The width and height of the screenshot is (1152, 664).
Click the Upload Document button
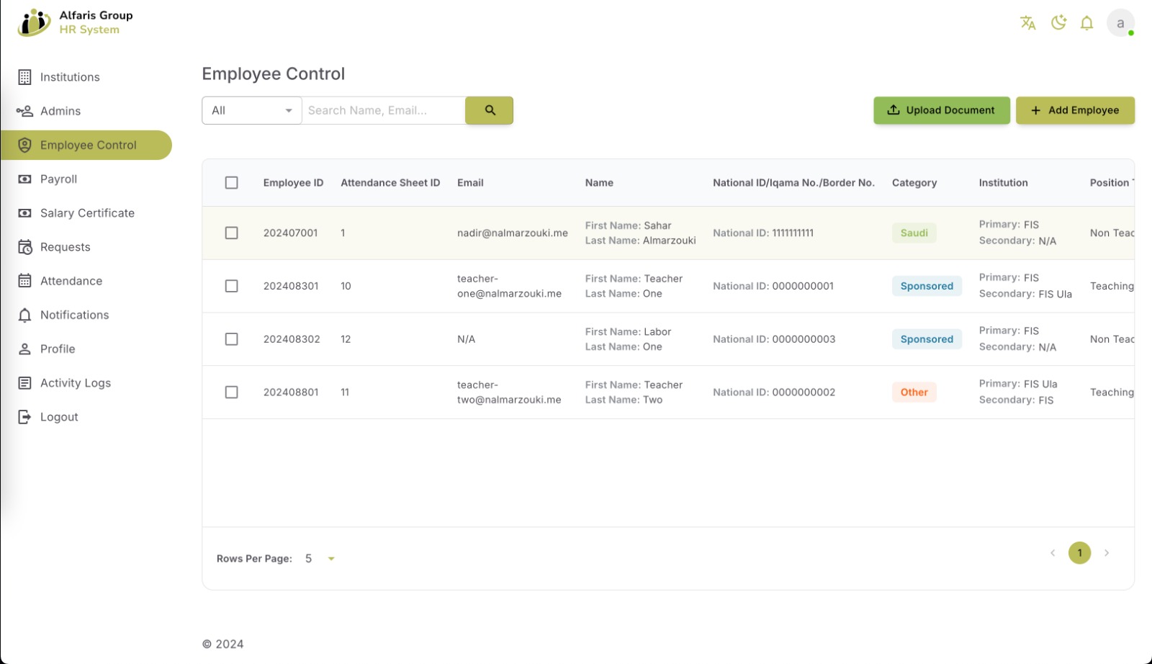pyautogui.click(x=941, y=110)
